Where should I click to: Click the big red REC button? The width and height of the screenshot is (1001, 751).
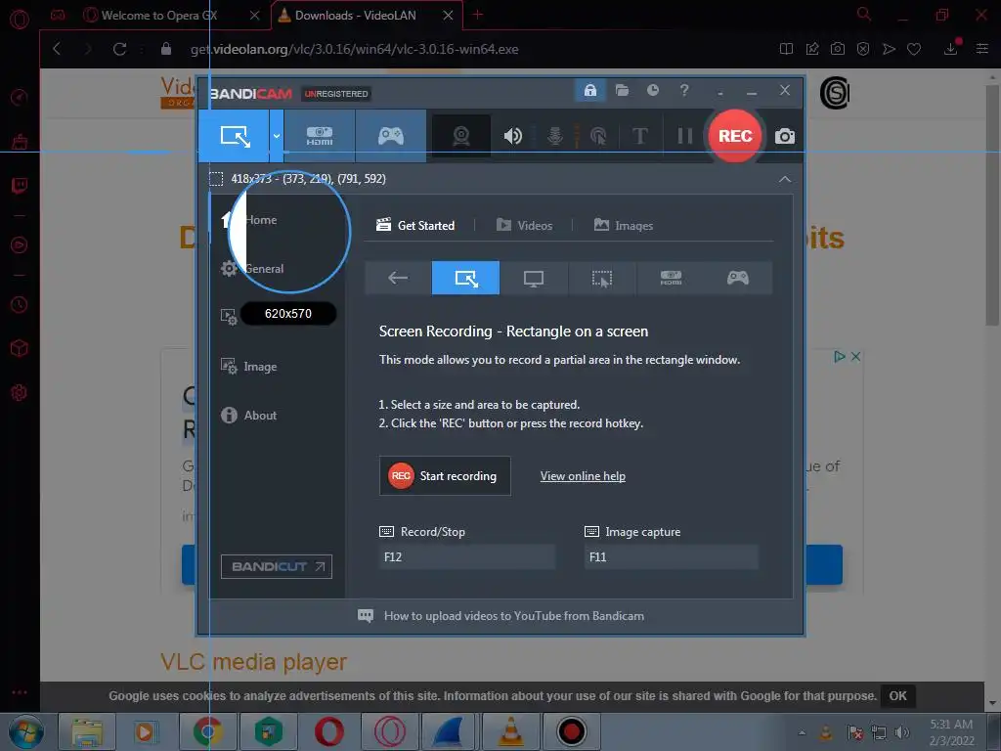(x=735, y=135)
